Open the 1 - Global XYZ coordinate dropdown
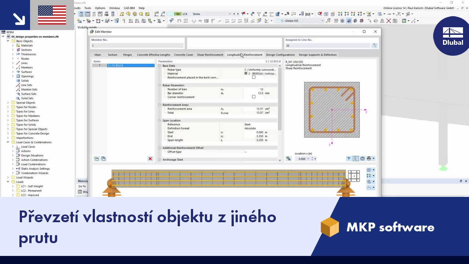Image resolution: width=469 pixels, height=264 pixels. pyautogui.click(x=322, y=21)
